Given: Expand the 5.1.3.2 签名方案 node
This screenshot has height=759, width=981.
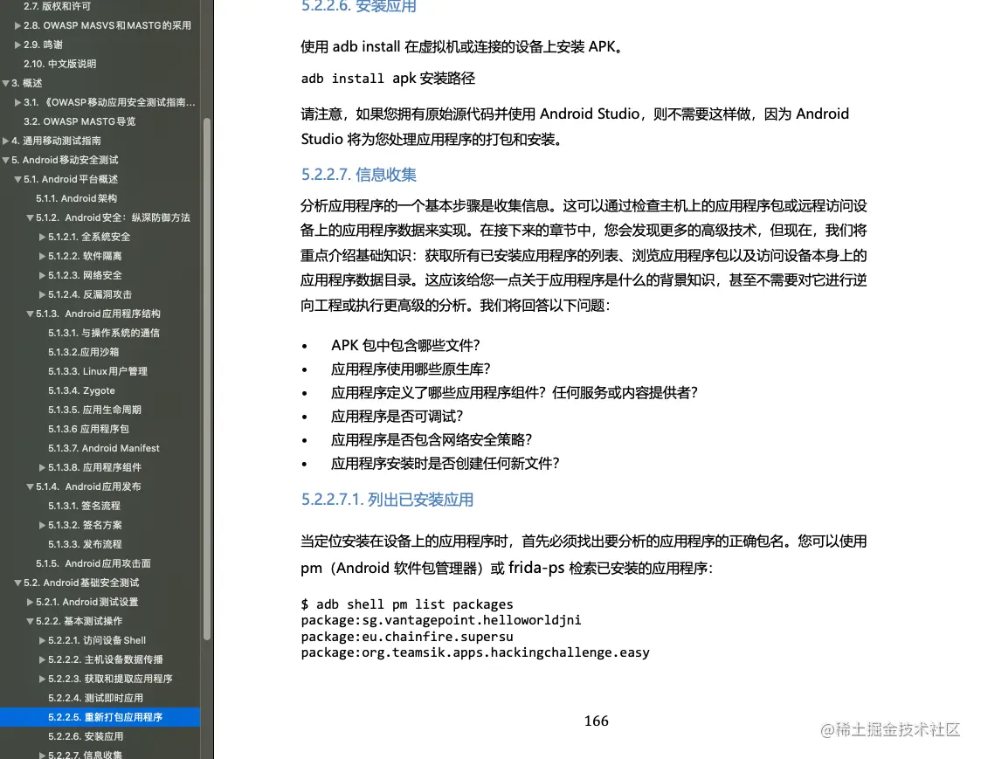Looking at the screenshot, I should pos(42,525).
